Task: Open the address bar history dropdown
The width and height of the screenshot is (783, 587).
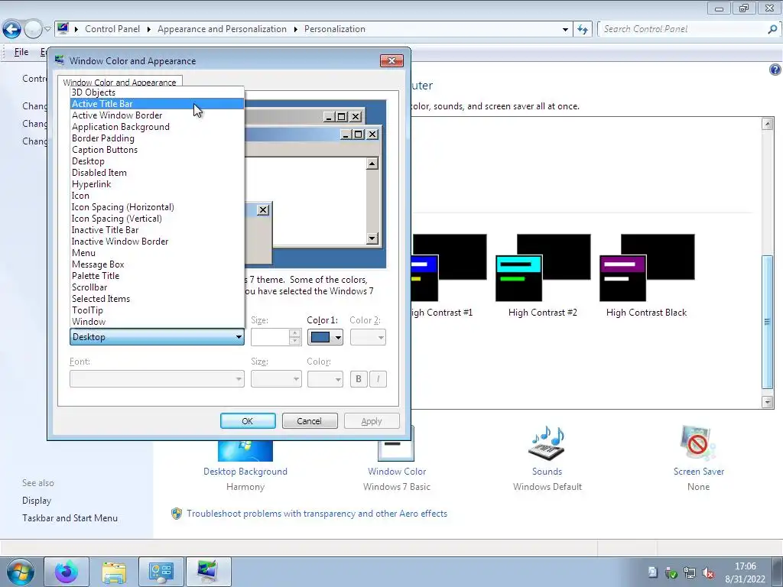Action: point(565,30)
